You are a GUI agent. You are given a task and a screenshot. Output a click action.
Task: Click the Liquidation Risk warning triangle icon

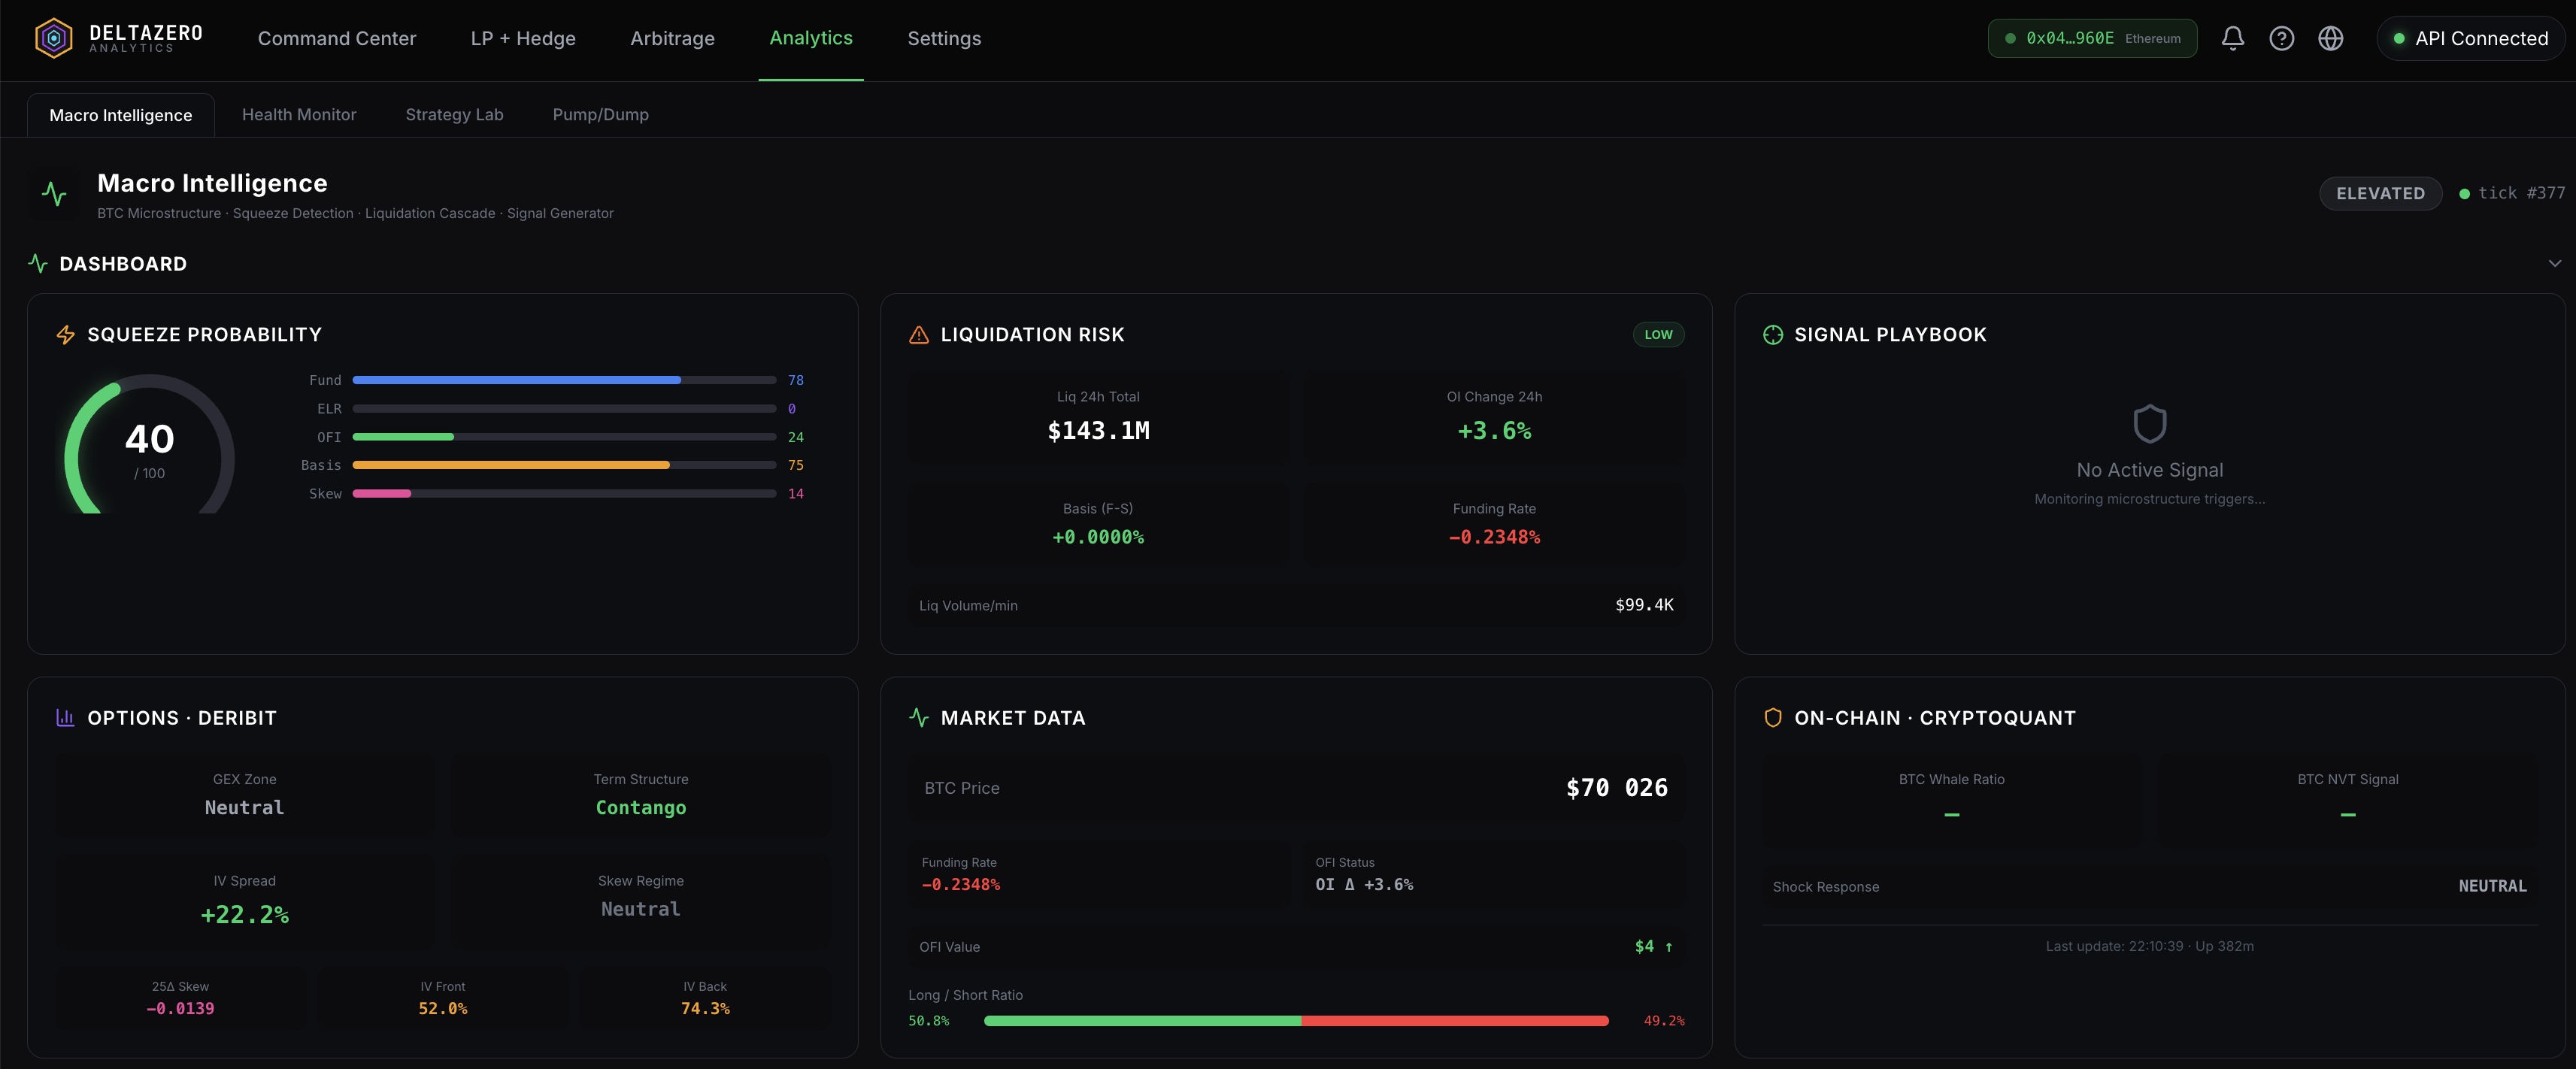[x=918, y=335]
